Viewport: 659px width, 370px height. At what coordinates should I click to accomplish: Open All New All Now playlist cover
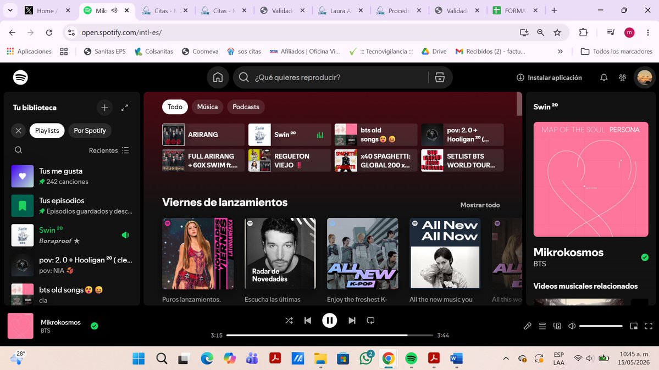tap(445, 253)
